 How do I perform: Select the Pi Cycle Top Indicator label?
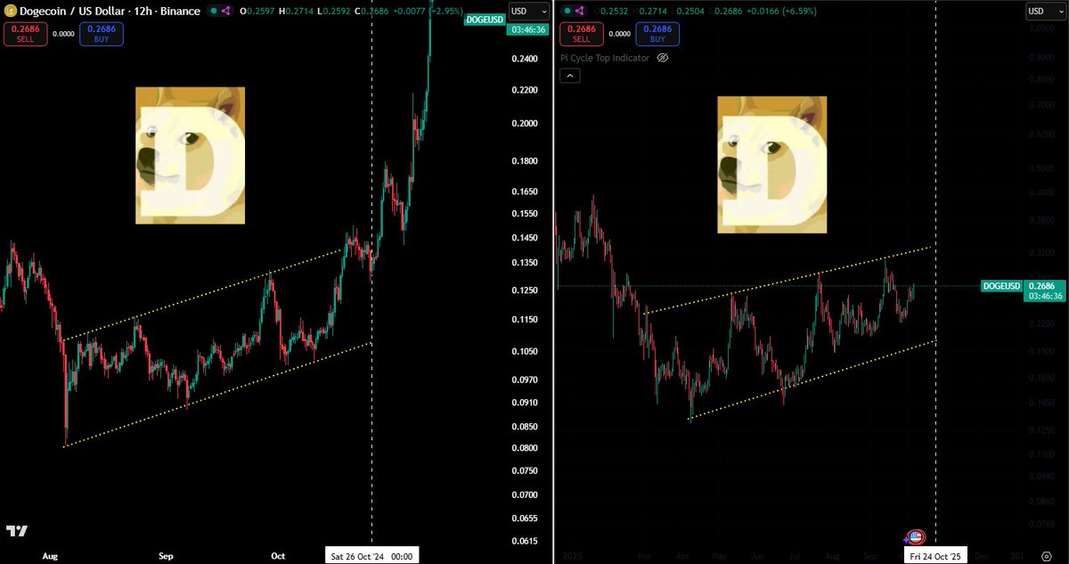click(605, 58)
